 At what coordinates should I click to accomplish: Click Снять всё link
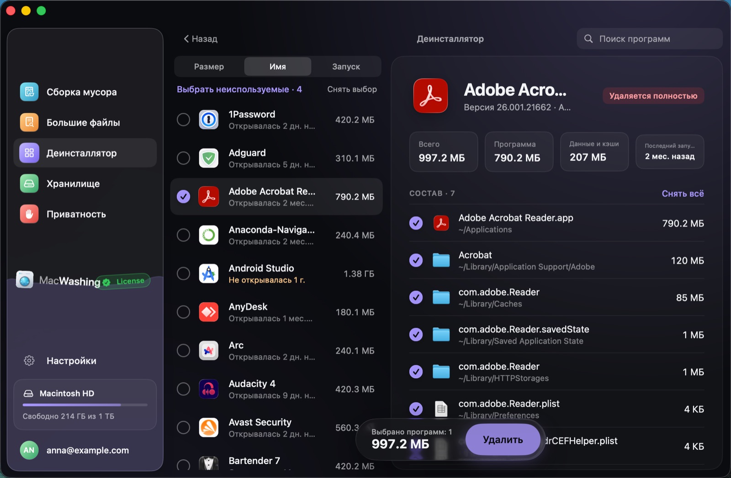683,194
